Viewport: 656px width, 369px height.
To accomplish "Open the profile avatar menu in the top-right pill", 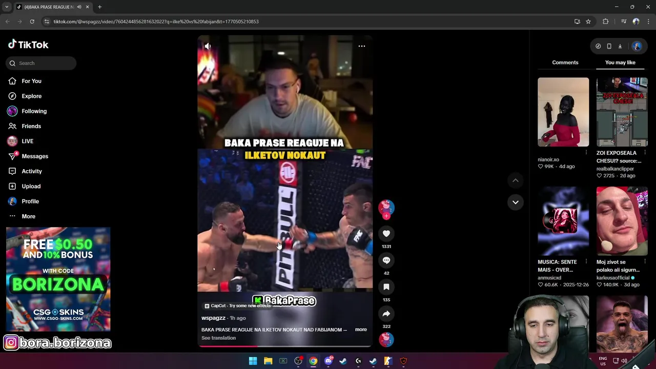I will (637, 46).
